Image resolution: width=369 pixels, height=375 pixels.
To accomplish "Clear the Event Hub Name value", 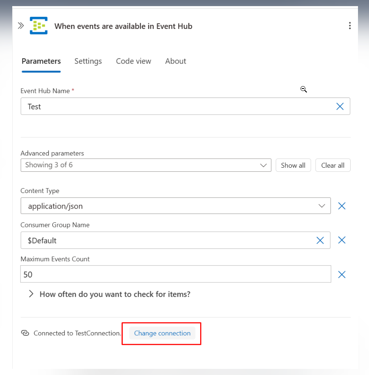I will (x=340, y=107).
